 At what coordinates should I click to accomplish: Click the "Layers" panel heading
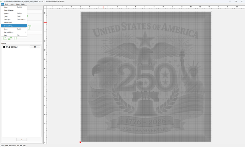point(4,43)
